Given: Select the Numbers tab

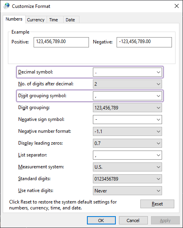Looking at the screenshot, I should tap(14, 19).
